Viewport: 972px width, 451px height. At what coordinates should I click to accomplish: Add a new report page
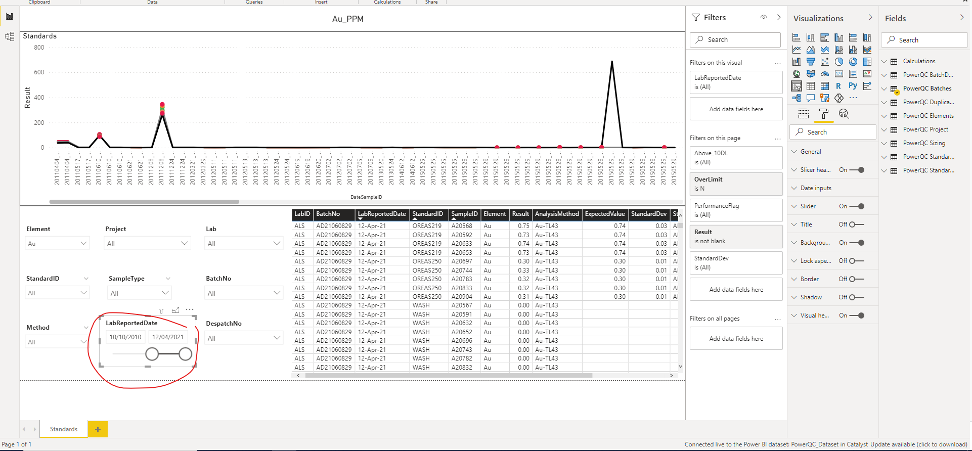pos(98,429)
